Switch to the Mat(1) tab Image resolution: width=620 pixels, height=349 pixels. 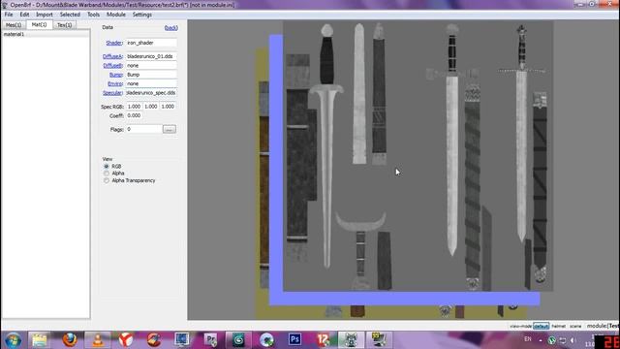tap(39, 24)
